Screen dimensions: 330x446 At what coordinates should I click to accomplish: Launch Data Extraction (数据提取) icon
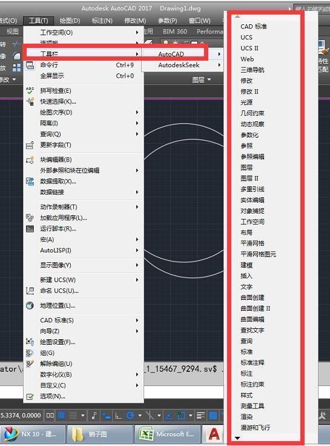click(x=30, y=181)
